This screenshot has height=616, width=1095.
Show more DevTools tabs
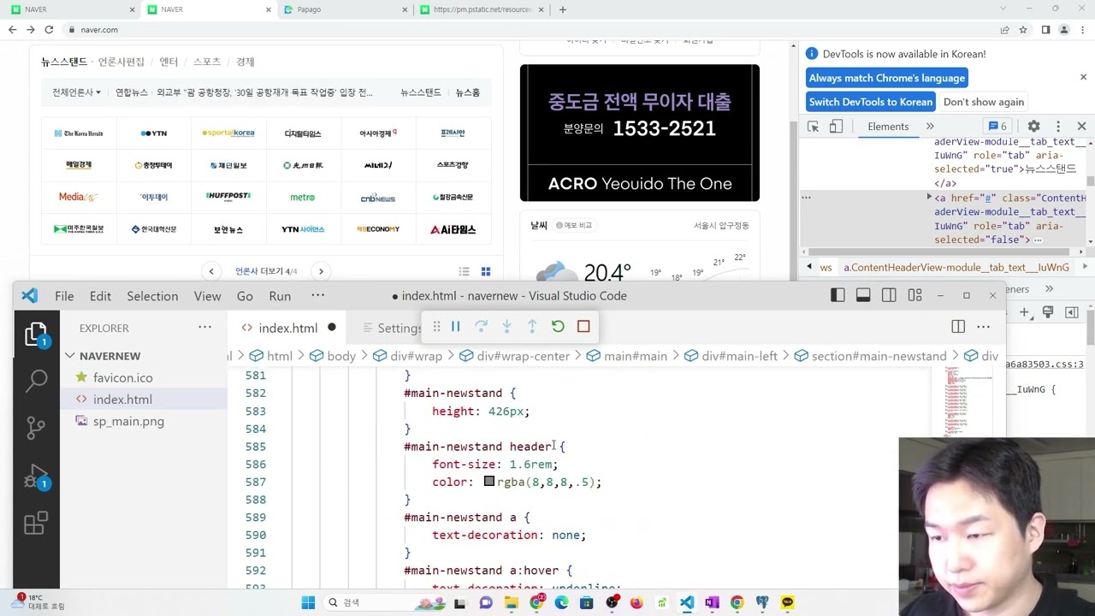[930, 127]
